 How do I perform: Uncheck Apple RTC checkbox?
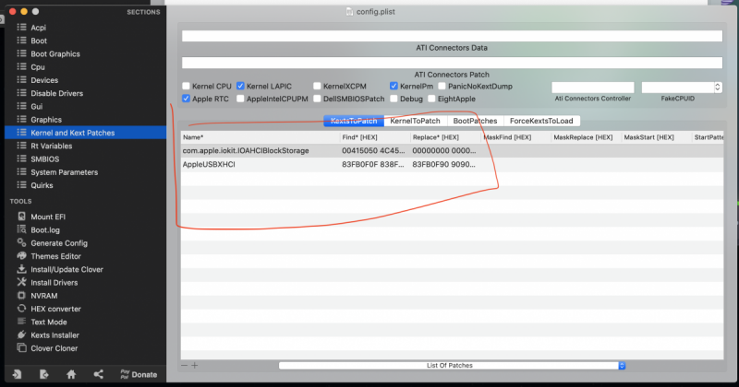187,99
